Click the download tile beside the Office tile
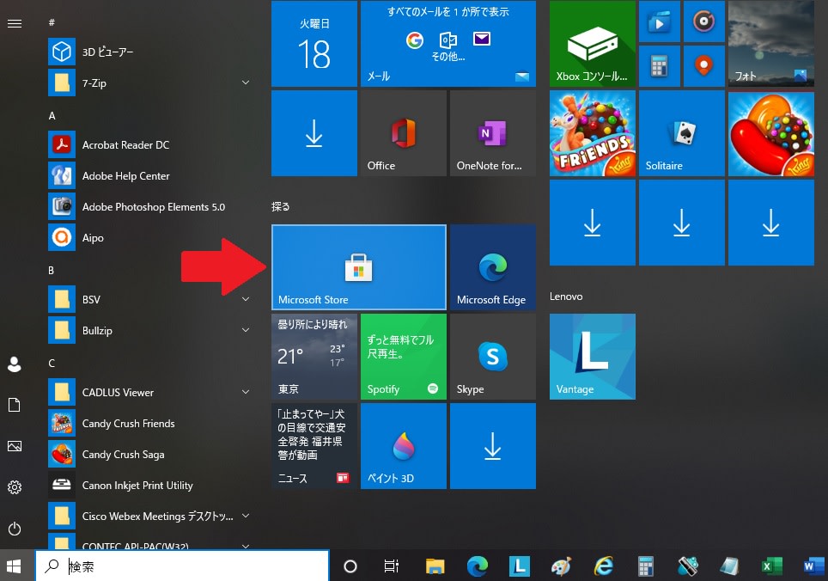 314,133
